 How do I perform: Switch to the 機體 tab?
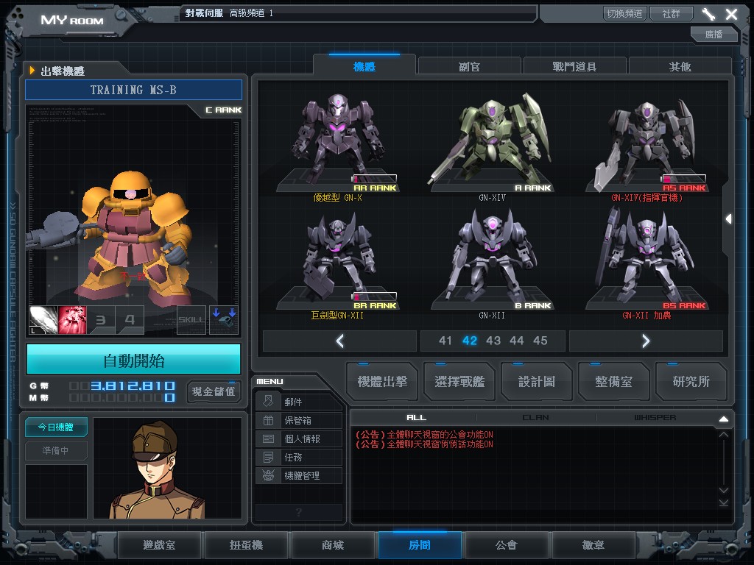pyautogui.click(x=364, y=66)
